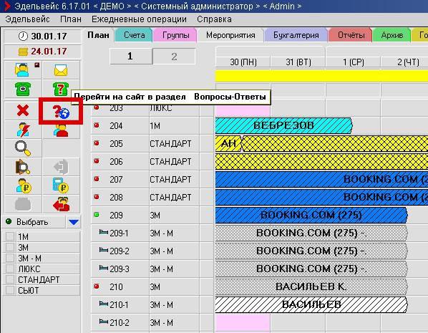This screenshot has height=333, width=428.
Task: Toggle the 1М room type checkbox
Action: point(10,236)
